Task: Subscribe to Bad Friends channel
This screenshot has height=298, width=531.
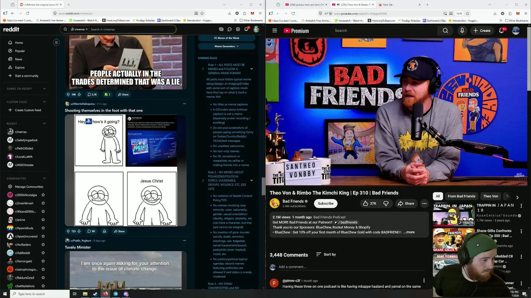Action: point(326,204)
